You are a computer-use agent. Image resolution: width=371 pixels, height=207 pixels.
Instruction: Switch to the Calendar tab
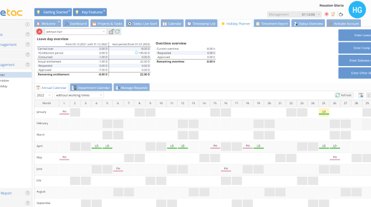tap(172, 23)
